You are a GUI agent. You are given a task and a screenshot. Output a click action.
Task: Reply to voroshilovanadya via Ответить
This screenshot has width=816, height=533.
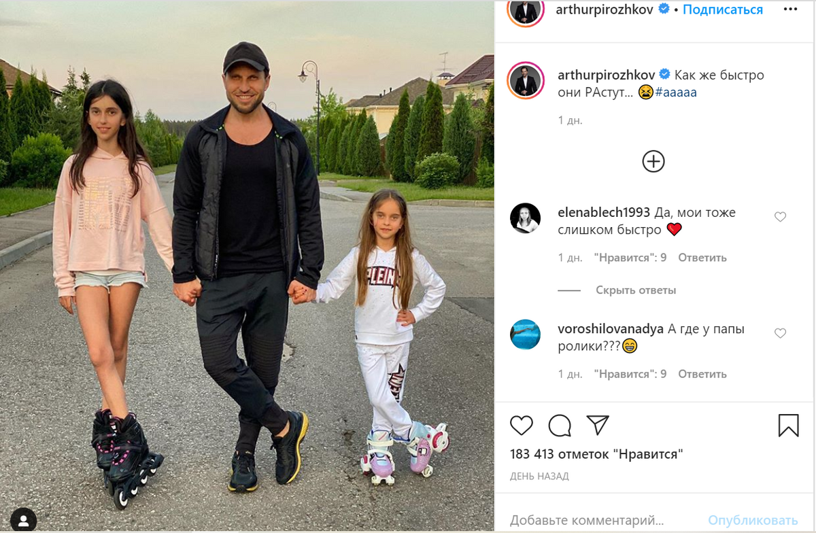pyautogui.click(x=702, y=374)
